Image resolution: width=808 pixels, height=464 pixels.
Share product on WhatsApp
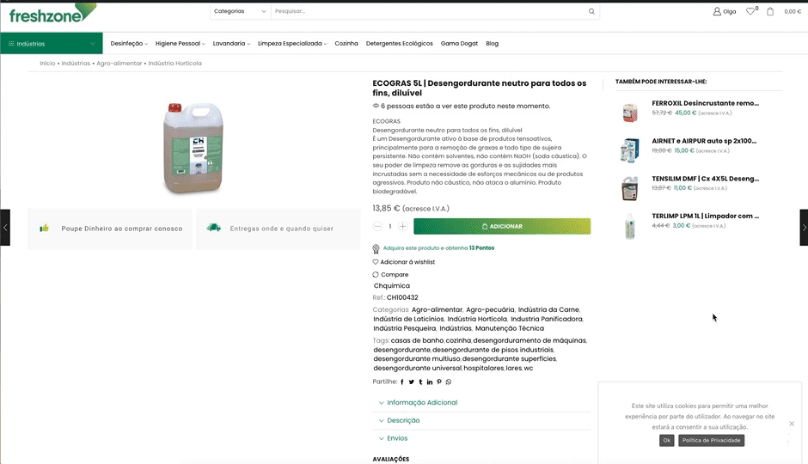449,382
